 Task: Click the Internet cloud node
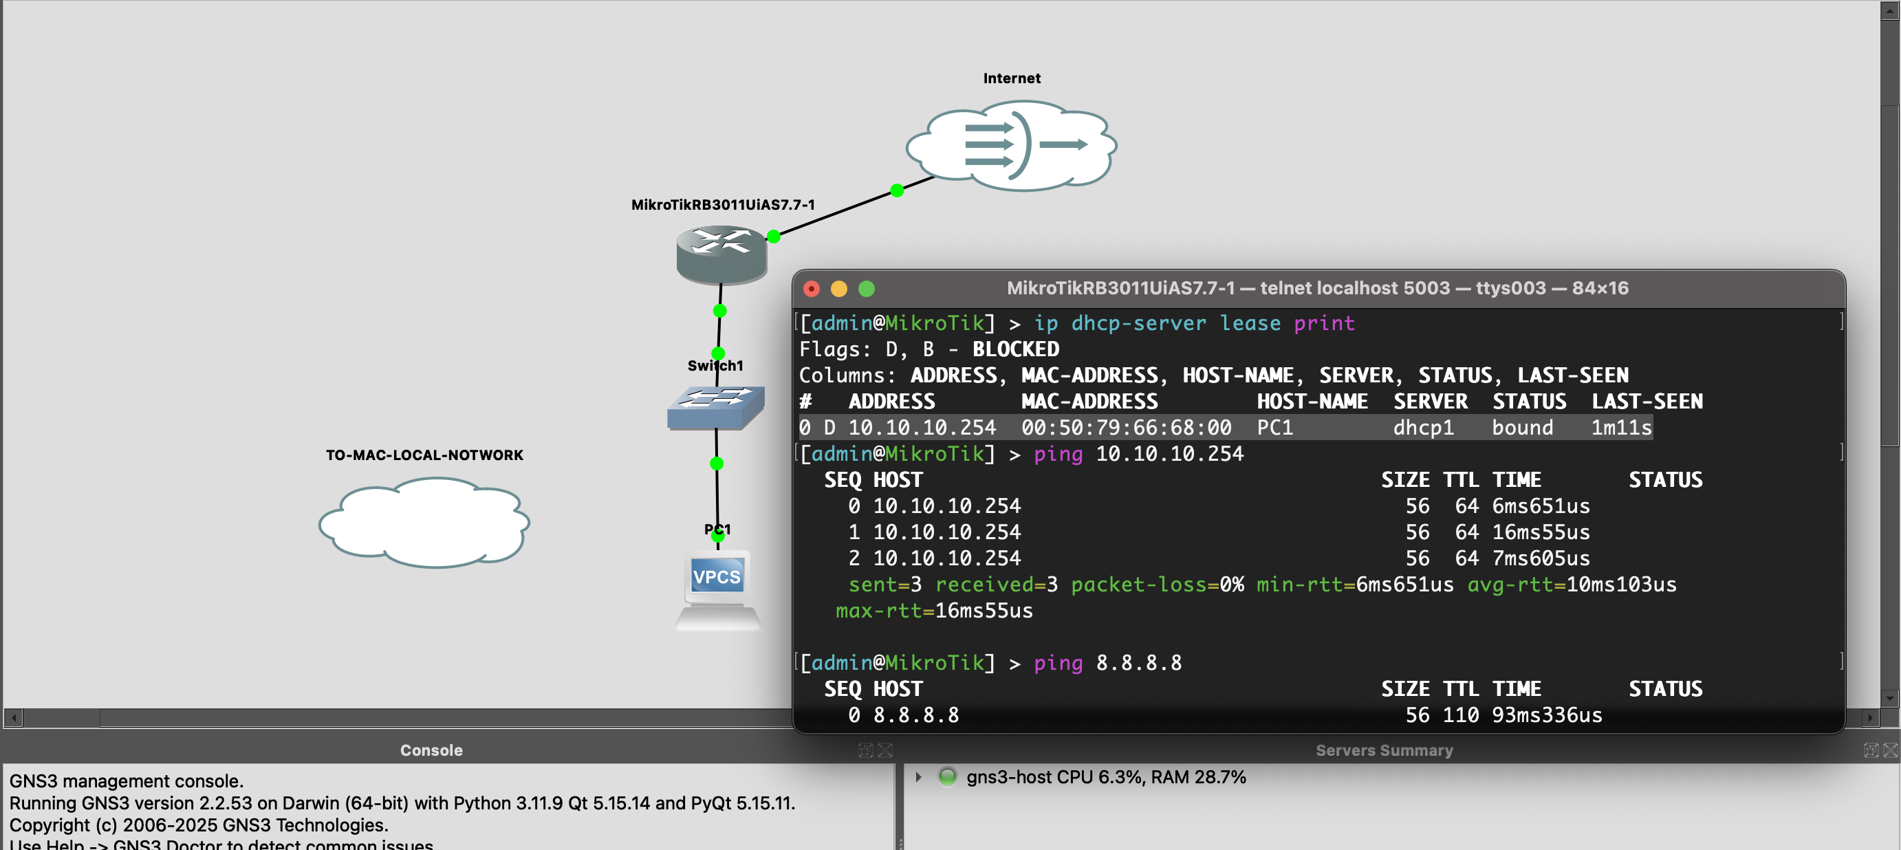[x=1011, y=145]
